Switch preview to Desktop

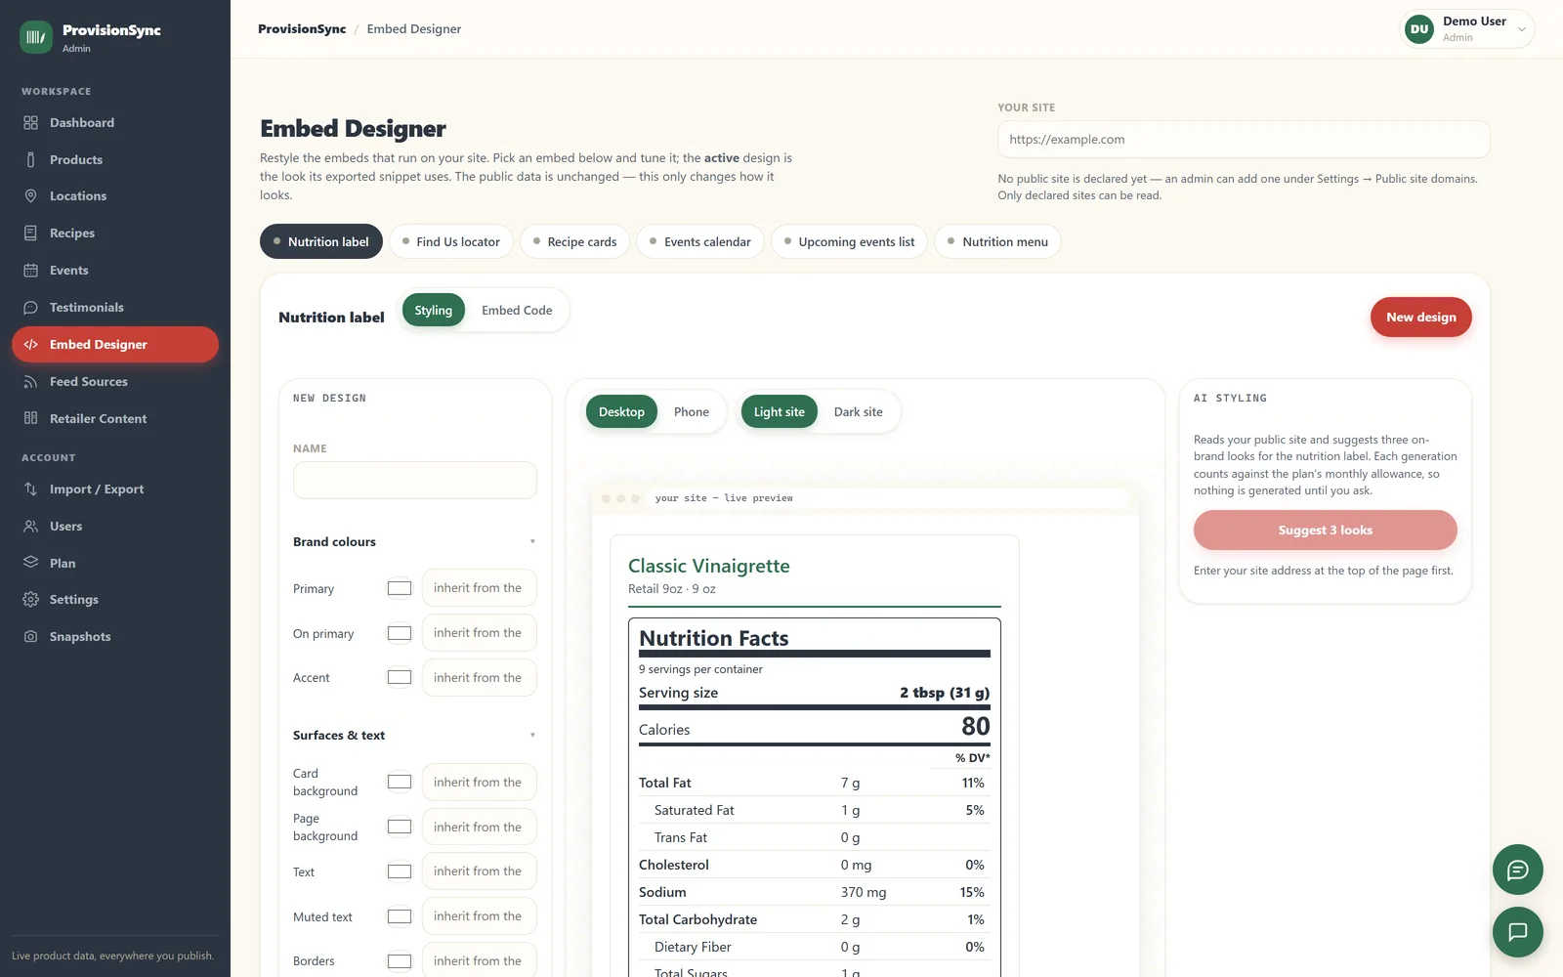point(621,412)
